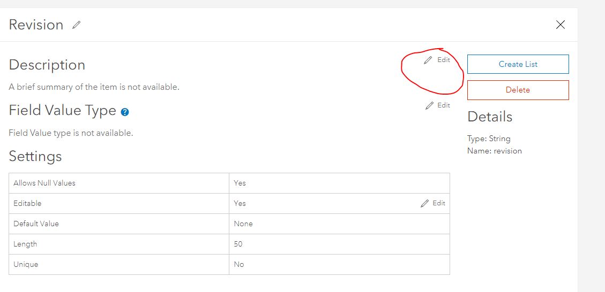Viewport: 605px width, 292px height.
Task: Click the Field Value type not available text
Action: click(x=71, y=133)
